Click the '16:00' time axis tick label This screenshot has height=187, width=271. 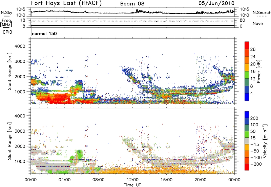(166, 180)
